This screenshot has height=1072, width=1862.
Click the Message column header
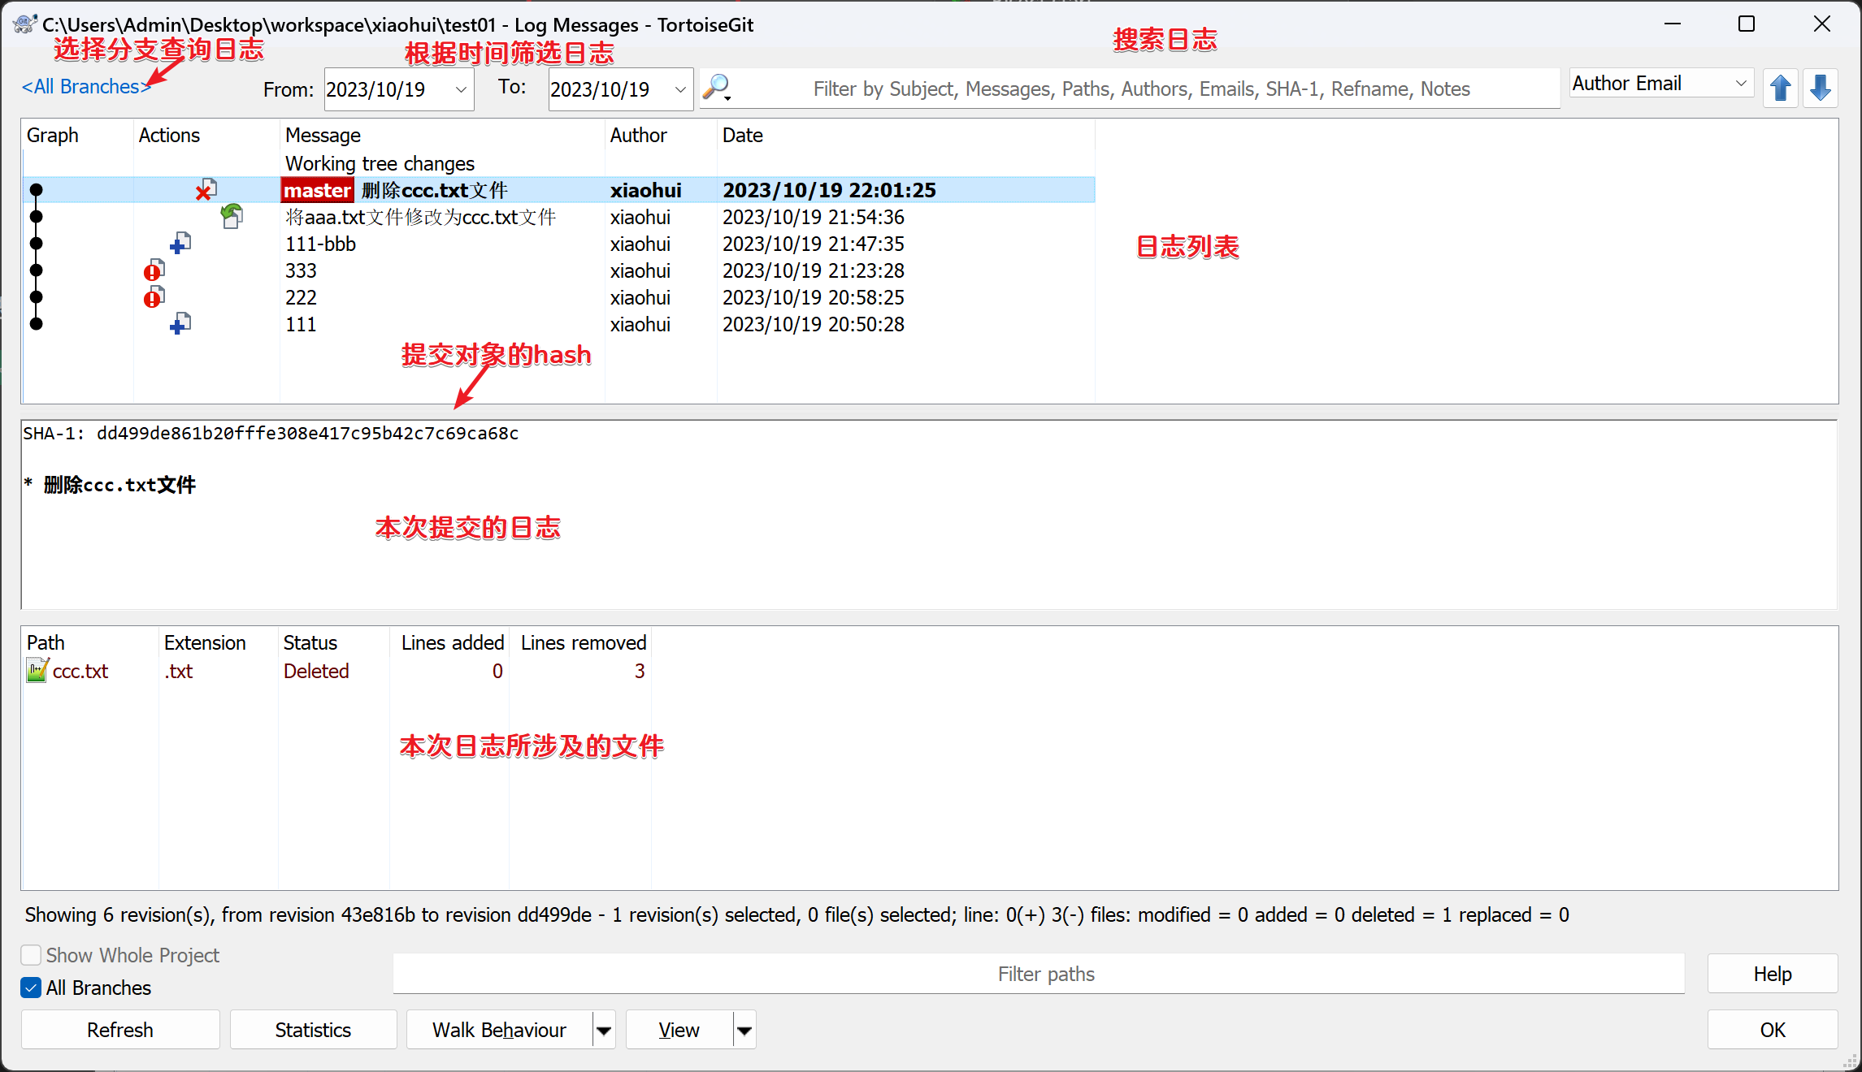pos(323,135)
